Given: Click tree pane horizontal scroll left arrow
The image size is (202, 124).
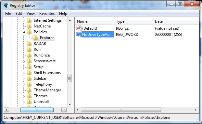Looking at the screenshot, I should pos(6,110).
